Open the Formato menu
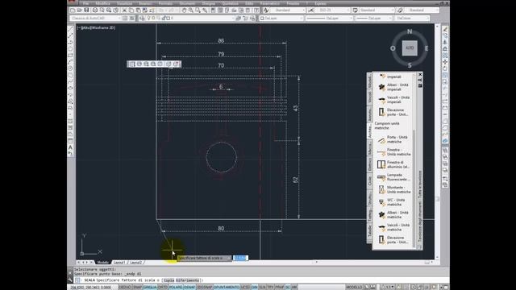 (x=165, y=3)
